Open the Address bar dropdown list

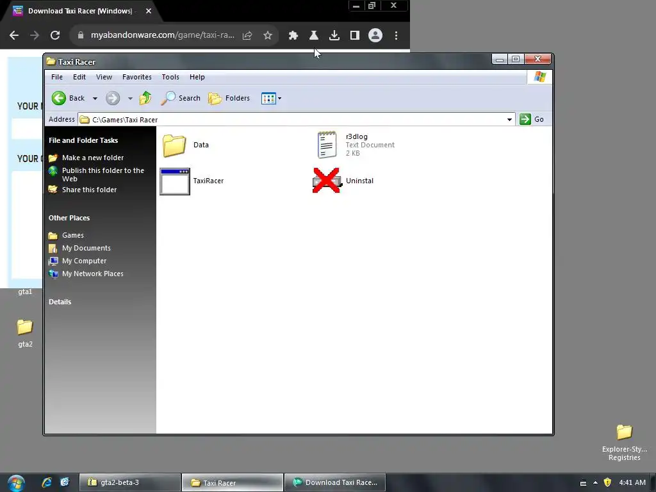(509, 120)
